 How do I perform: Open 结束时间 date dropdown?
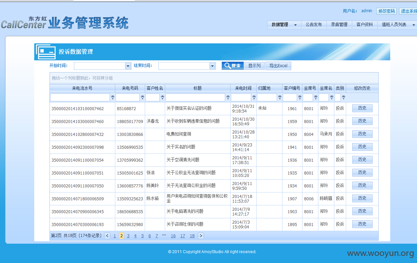[212, 66]
